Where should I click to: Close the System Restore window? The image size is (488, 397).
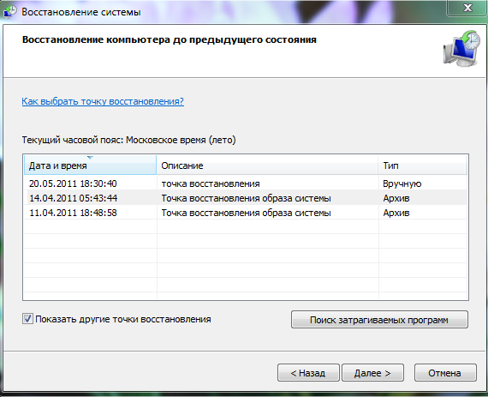[467, 8]
